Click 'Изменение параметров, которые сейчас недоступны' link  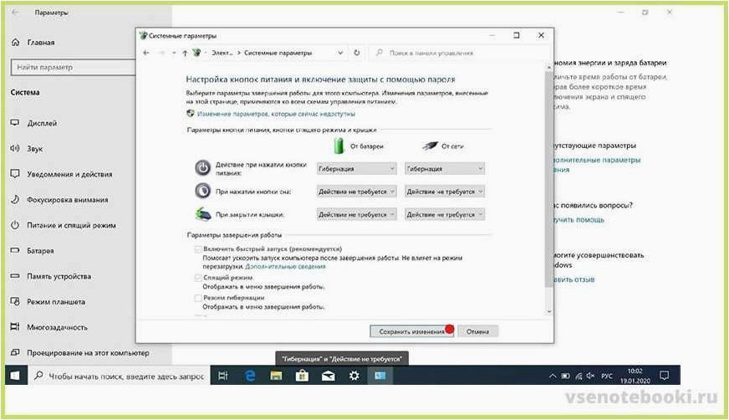tap(276, 114)
